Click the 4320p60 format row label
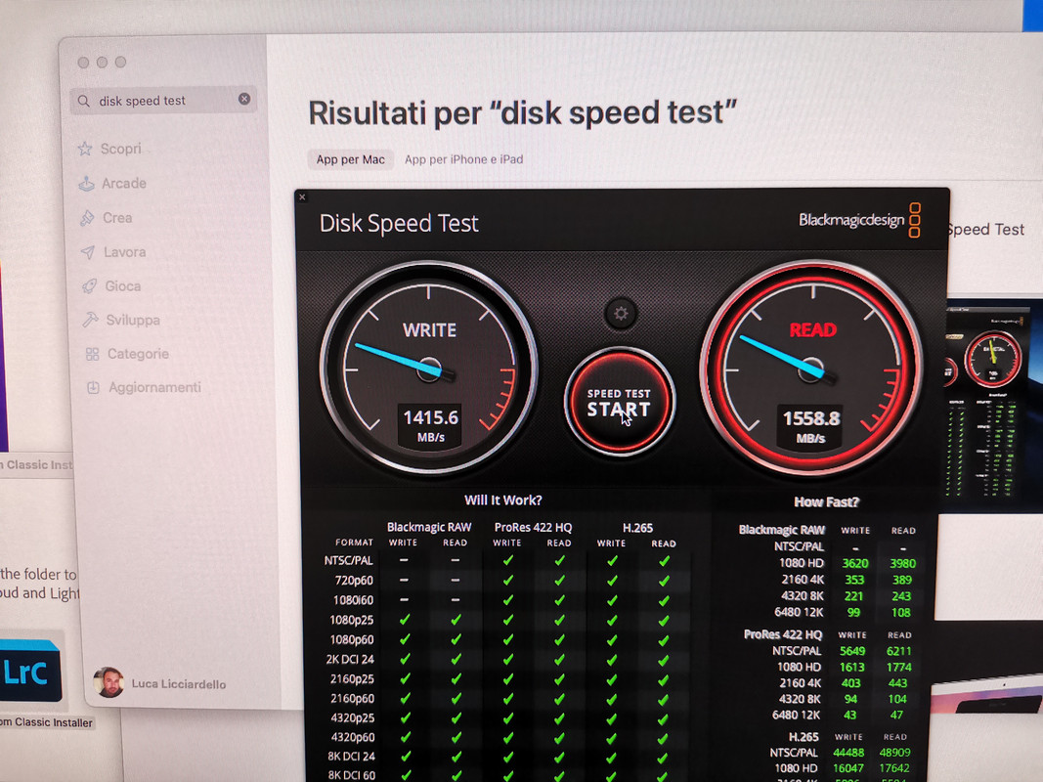 (352, 737)
